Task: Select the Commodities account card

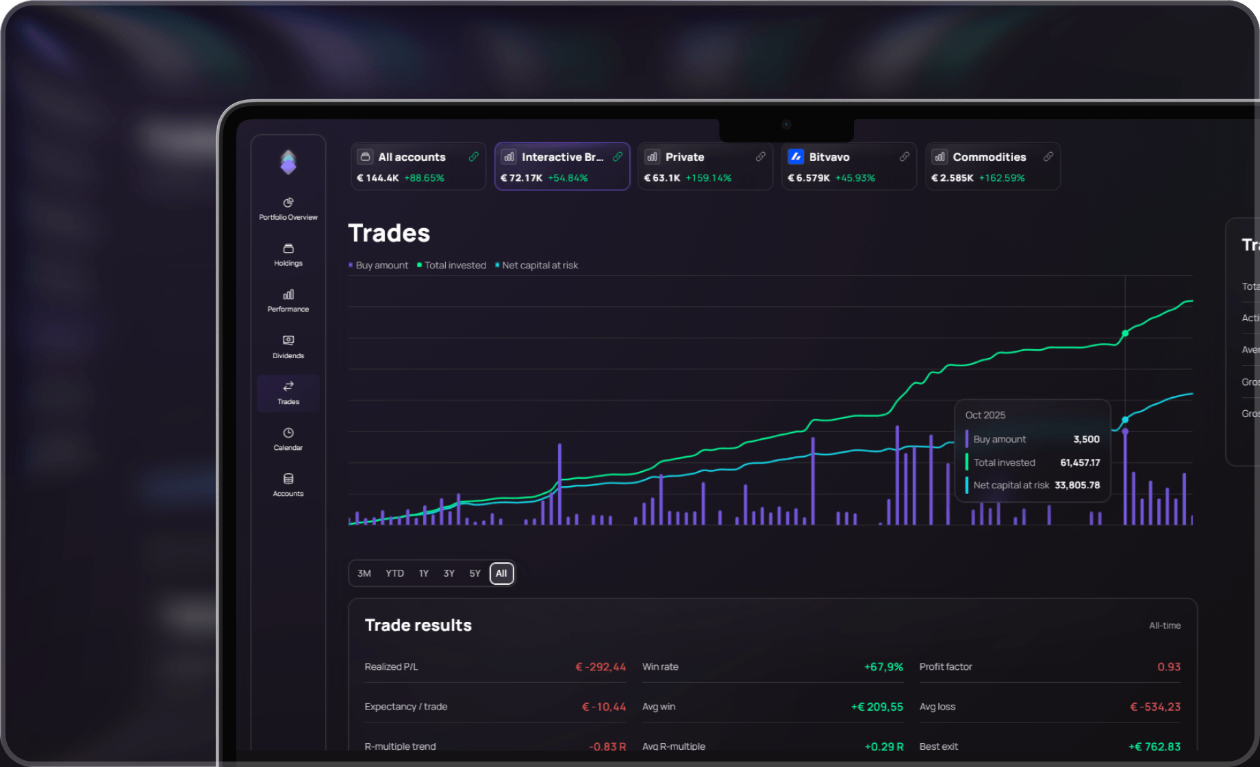Action: [993, 166]
